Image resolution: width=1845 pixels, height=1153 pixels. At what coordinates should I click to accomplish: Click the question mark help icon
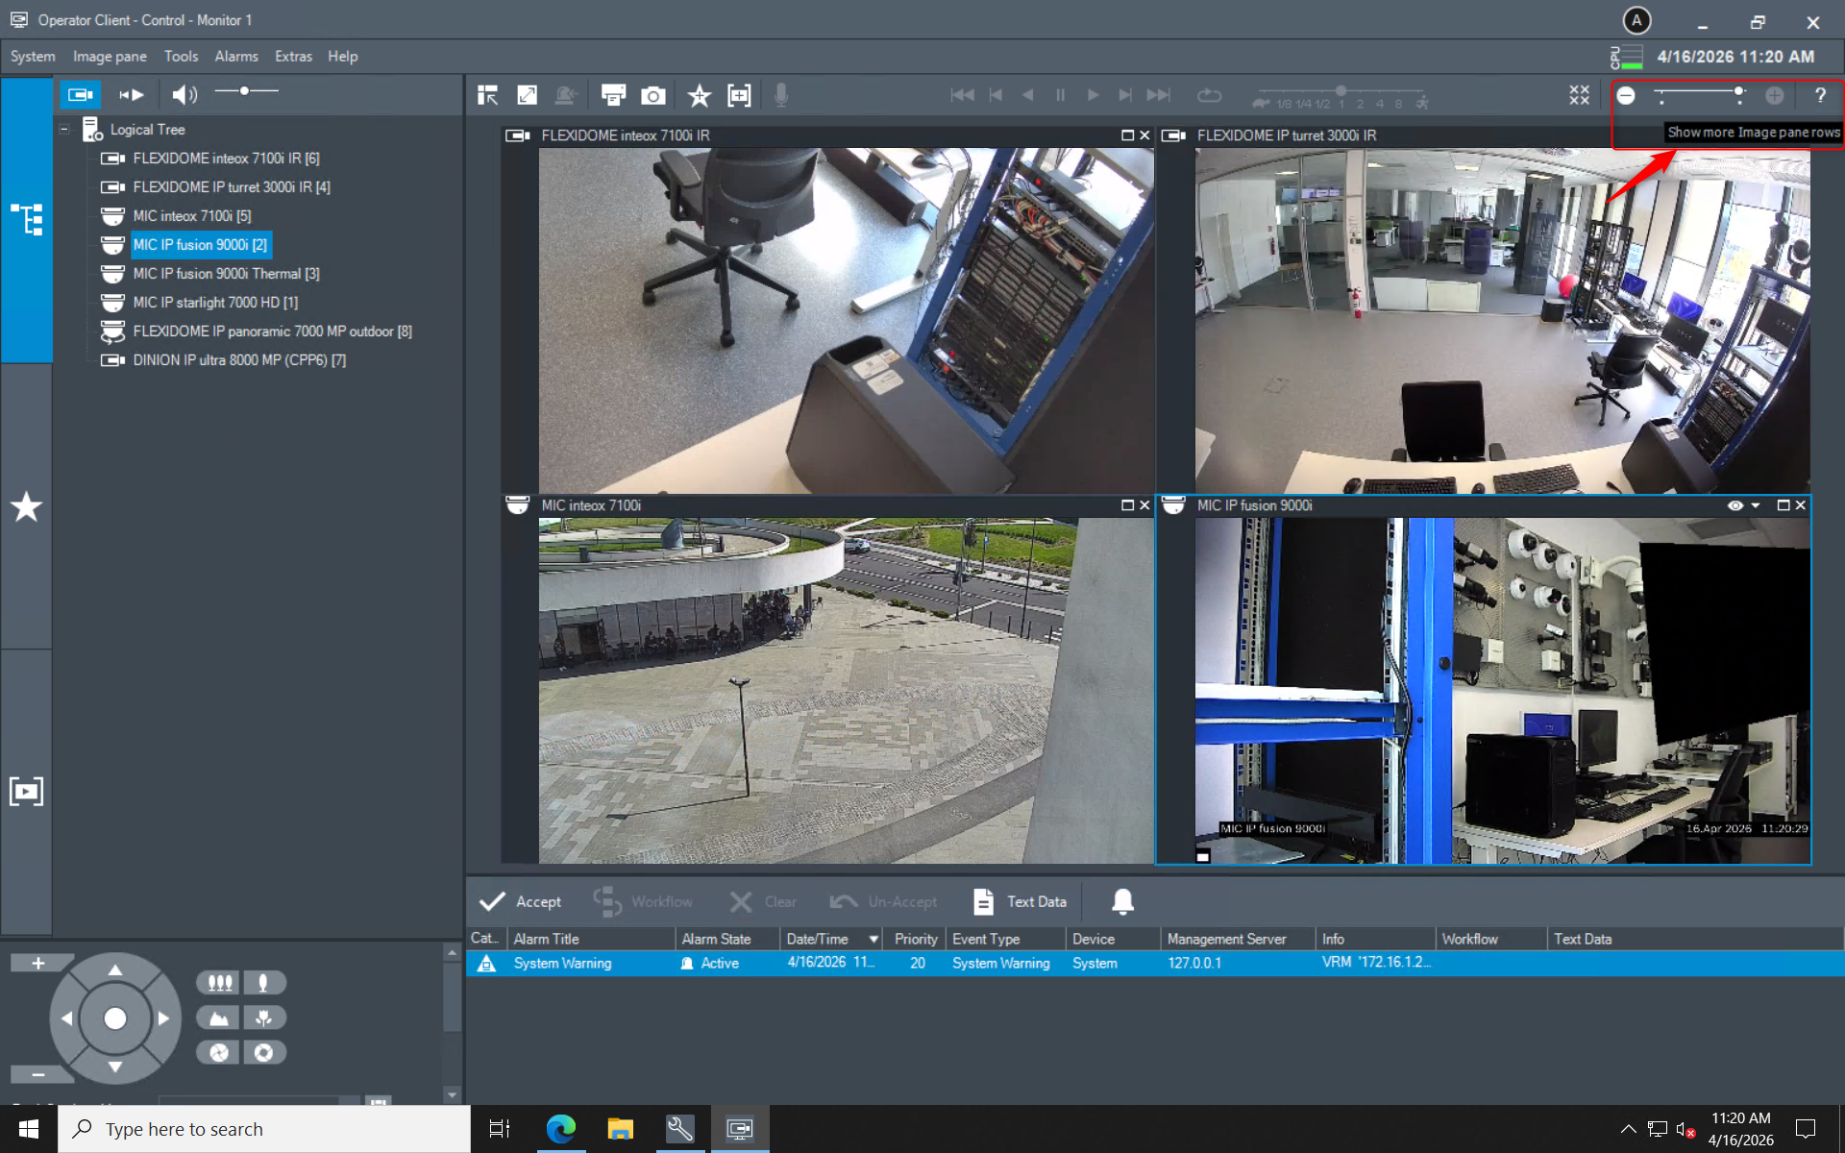coord(1820,95)
